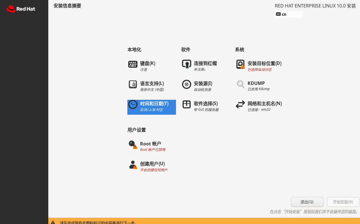
Task: Click the KDUMP magnifier icon
Action: [240, 84]
